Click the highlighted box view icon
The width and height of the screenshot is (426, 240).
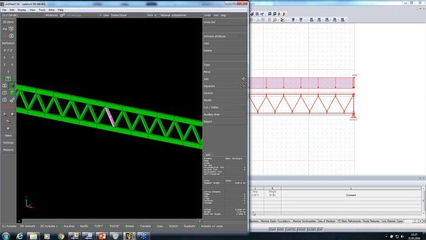(x=8, y=79)
